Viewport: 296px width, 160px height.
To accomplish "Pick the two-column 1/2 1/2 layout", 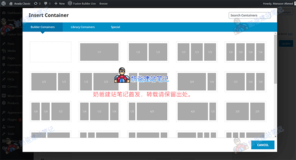I will coord(148,52).
